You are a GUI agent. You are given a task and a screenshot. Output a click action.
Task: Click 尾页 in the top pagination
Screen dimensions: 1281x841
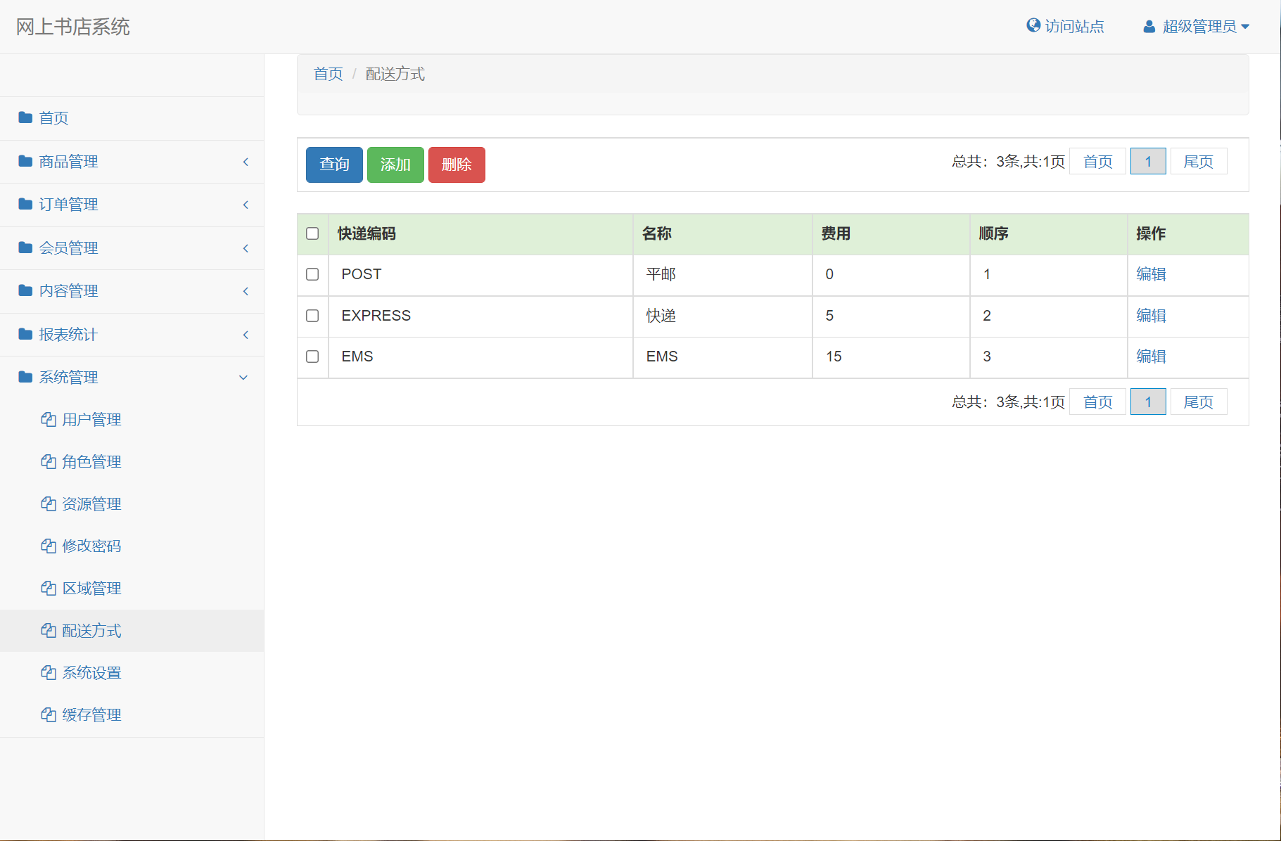click(1198, 162)
